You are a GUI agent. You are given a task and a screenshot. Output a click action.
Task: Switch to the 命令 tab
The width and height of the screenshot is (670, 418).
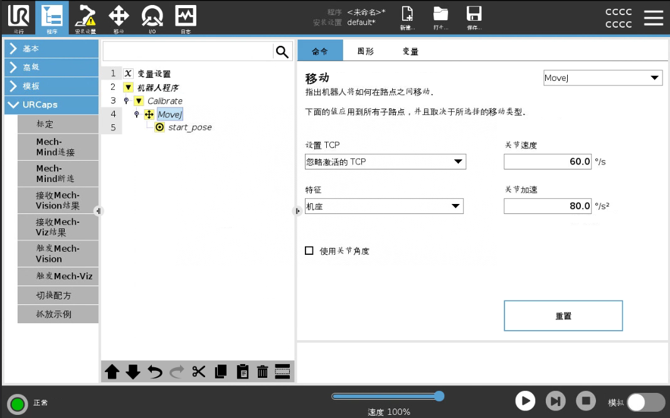click(320, 50)
